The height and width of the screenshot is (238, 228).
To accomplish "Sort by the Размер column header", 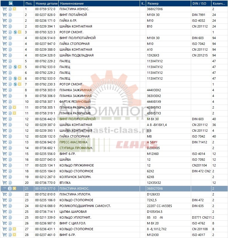I will point(168,3).
